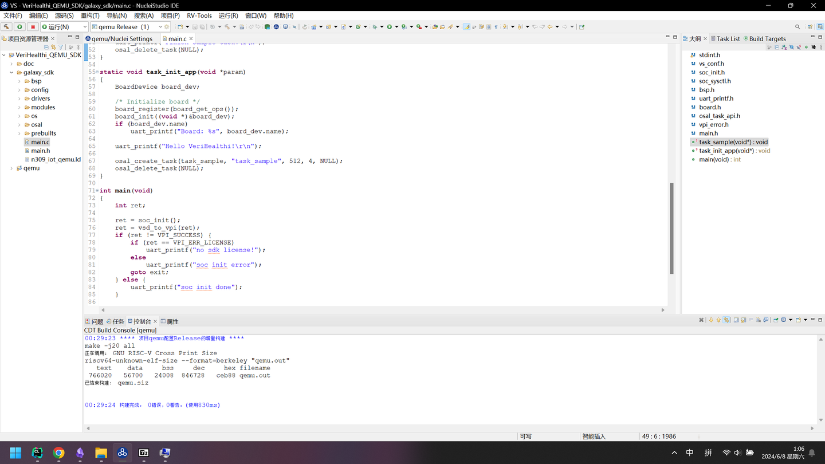Open the 项目(P) menu
This screenshot has width=825, height=464.
pos(170,15)
